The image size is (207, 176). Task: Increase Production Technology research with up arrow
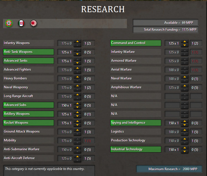coord(185,139)
